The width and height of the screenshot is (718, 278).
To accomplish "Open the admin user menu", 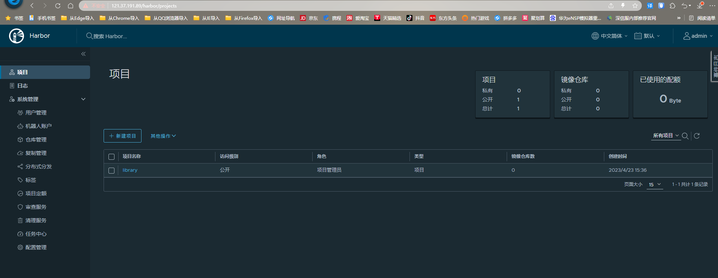I will click(x=698, y=36).
